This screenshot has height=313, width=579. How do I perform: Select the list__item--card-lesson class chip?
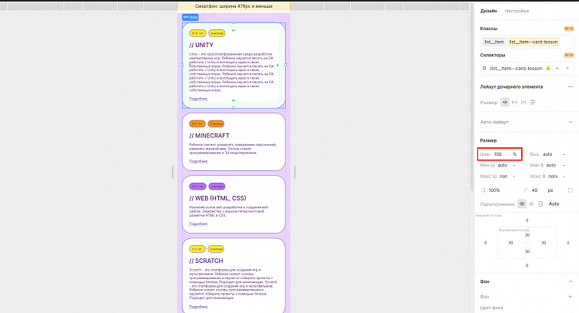click(x=534, y=42)
